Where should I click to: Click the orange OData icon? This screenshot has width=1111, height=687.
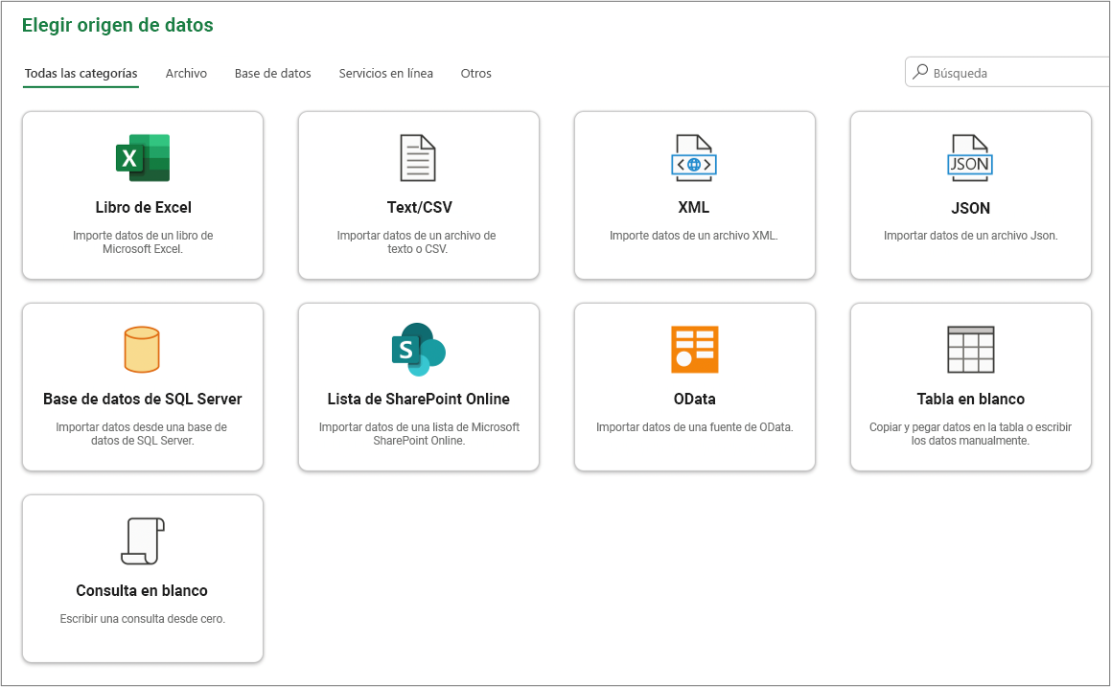[694, 349]
